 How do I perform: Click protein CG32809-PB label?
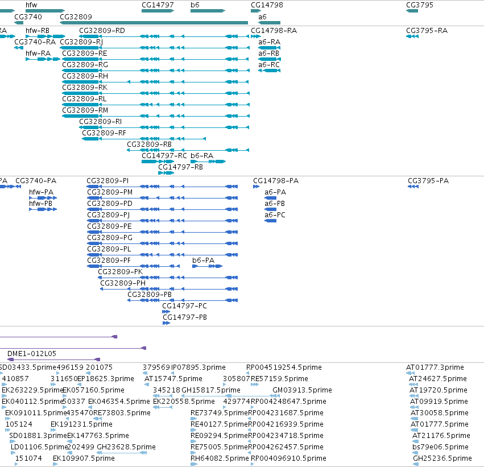click(x=150, y=295)
